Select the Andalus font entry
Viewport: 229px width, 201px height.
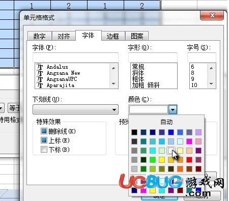(x=58, y=67)
